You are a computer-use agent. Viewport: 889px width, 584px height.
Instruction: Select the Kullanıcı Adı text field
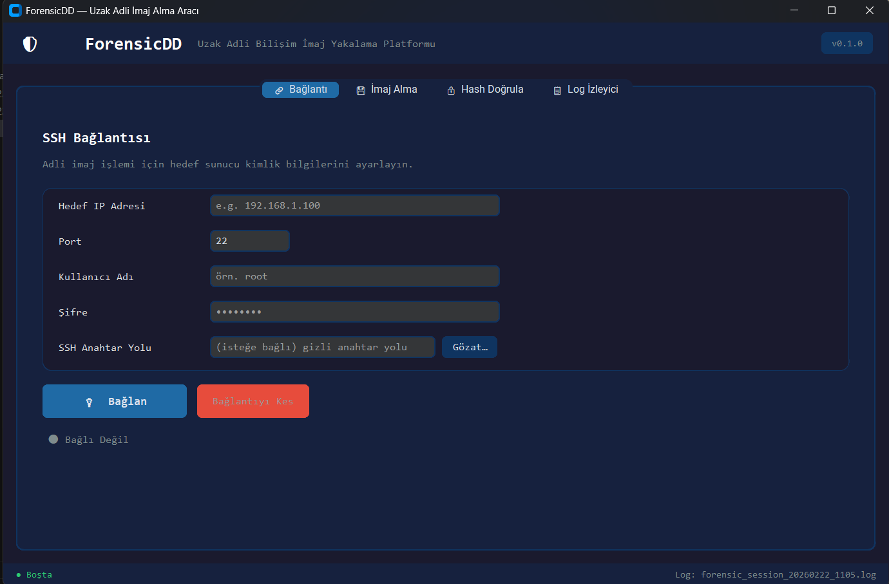(x=354, y=276)
